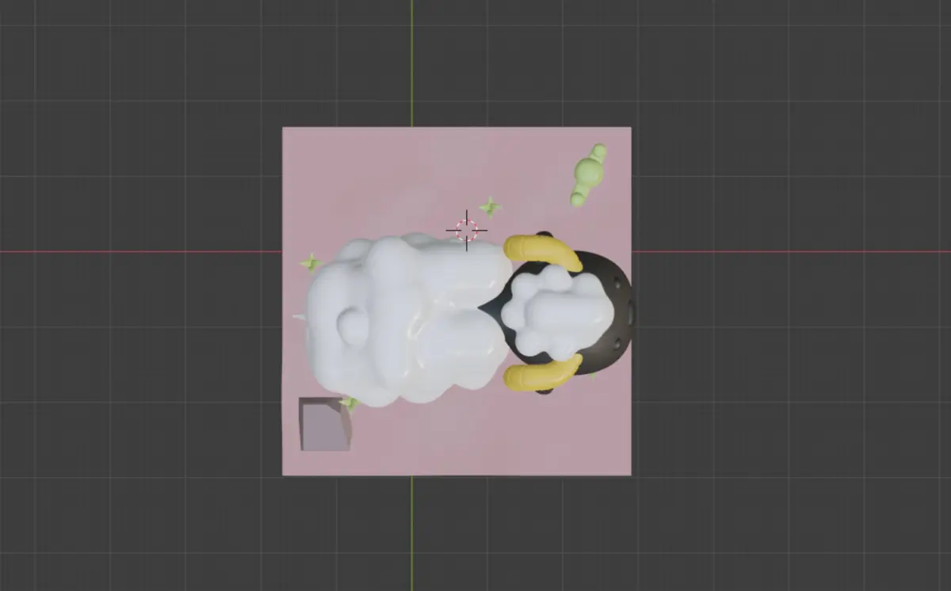Select the white wool tuft on sheep's head
The width and height of the screenshot is (951, 591).
[558, 311]
